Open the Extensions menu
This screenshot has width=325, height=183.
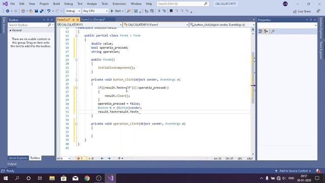tap(119, 4)
